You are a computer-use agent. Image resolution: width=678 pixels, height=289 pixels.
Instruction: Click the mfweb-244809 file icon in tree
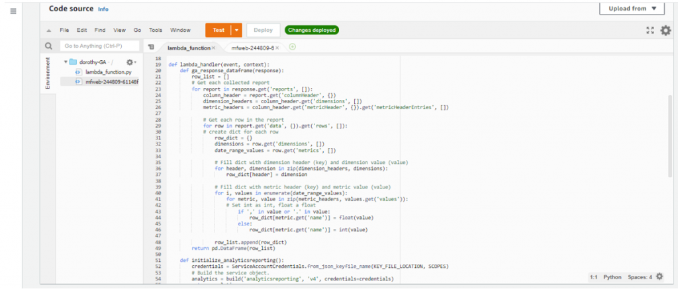[x=78, y=81]
